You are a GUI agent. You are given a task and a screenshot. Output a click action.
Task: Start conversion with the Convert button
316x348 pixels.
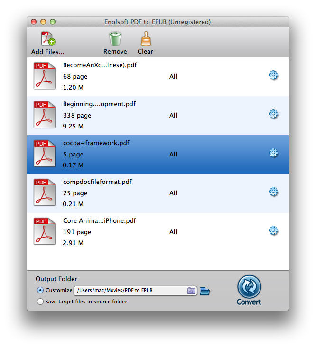point(249,290)
